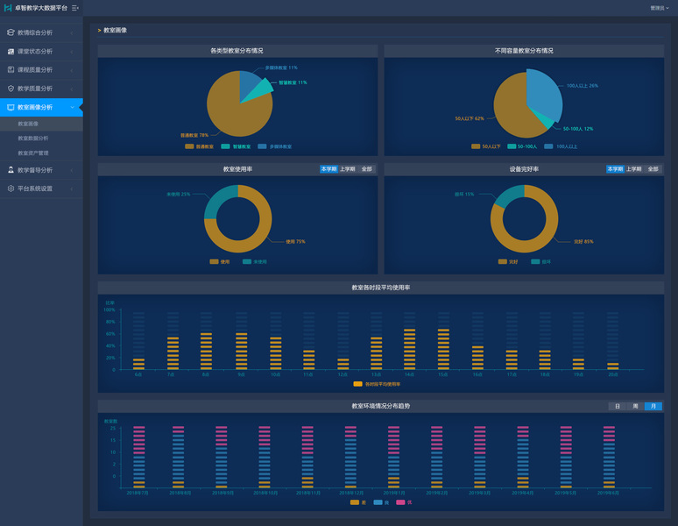This screenshot has width=678, height=526.
Task: Click the graduation cap icon for 教情综合分析
Action: (x=11, y=32)
